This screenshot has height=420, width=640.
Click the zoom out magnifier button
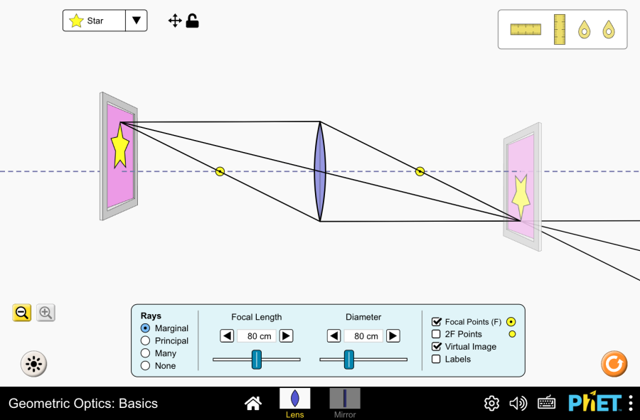[21, 313]
